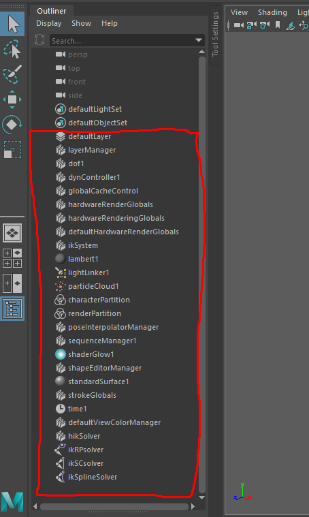Select globalCacheControl node
The width and height of the screenshot is (309, 517).
103,191
